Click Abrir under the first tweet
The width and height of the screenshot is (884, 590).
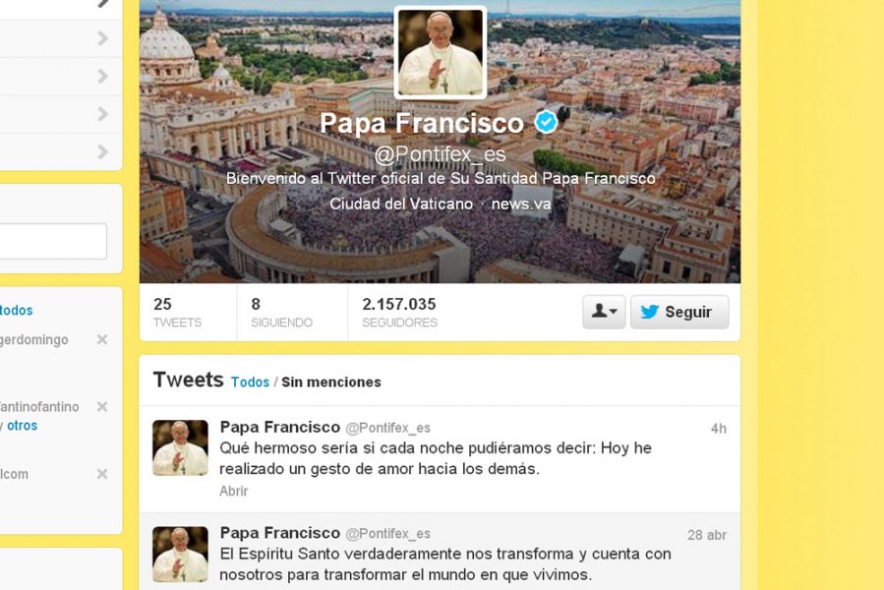point(233,491)
